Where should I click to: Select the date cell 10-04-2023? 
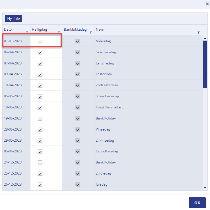point(17,85)
